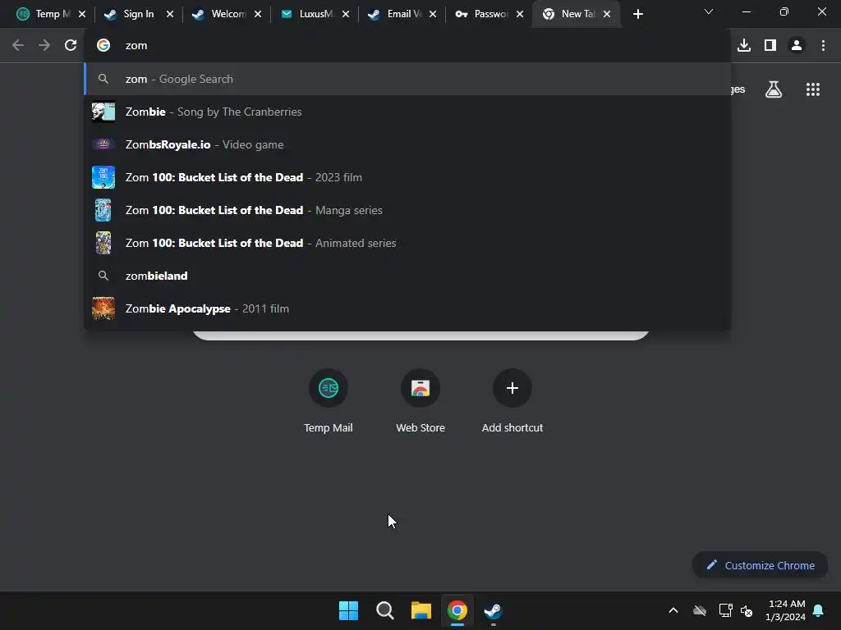
Task: Click the address bar with 'zom'
Action: click(407, 46)
